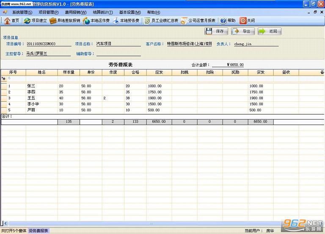Image resolution: width=325 pixels, height=234 pixels.
Task: Click the 应发 column header
Action: click(x=159, y=72)
